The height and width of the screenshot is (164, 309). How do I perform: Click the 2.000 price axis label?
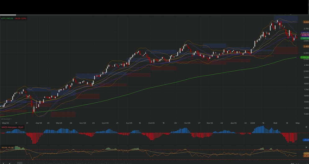tap(306, 71)
